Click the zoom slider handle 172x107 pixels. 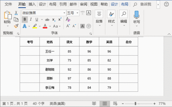coord(136,104)
